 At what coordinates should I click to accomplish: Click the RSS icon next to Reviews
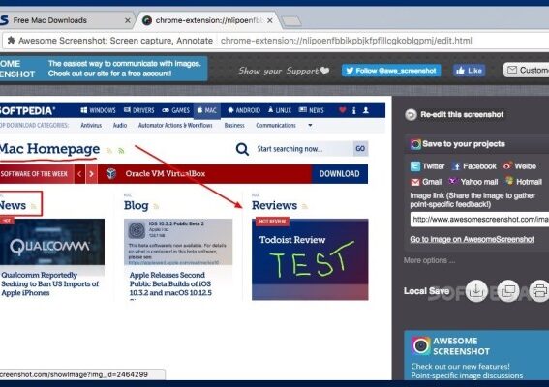click(x=305, y=206)
